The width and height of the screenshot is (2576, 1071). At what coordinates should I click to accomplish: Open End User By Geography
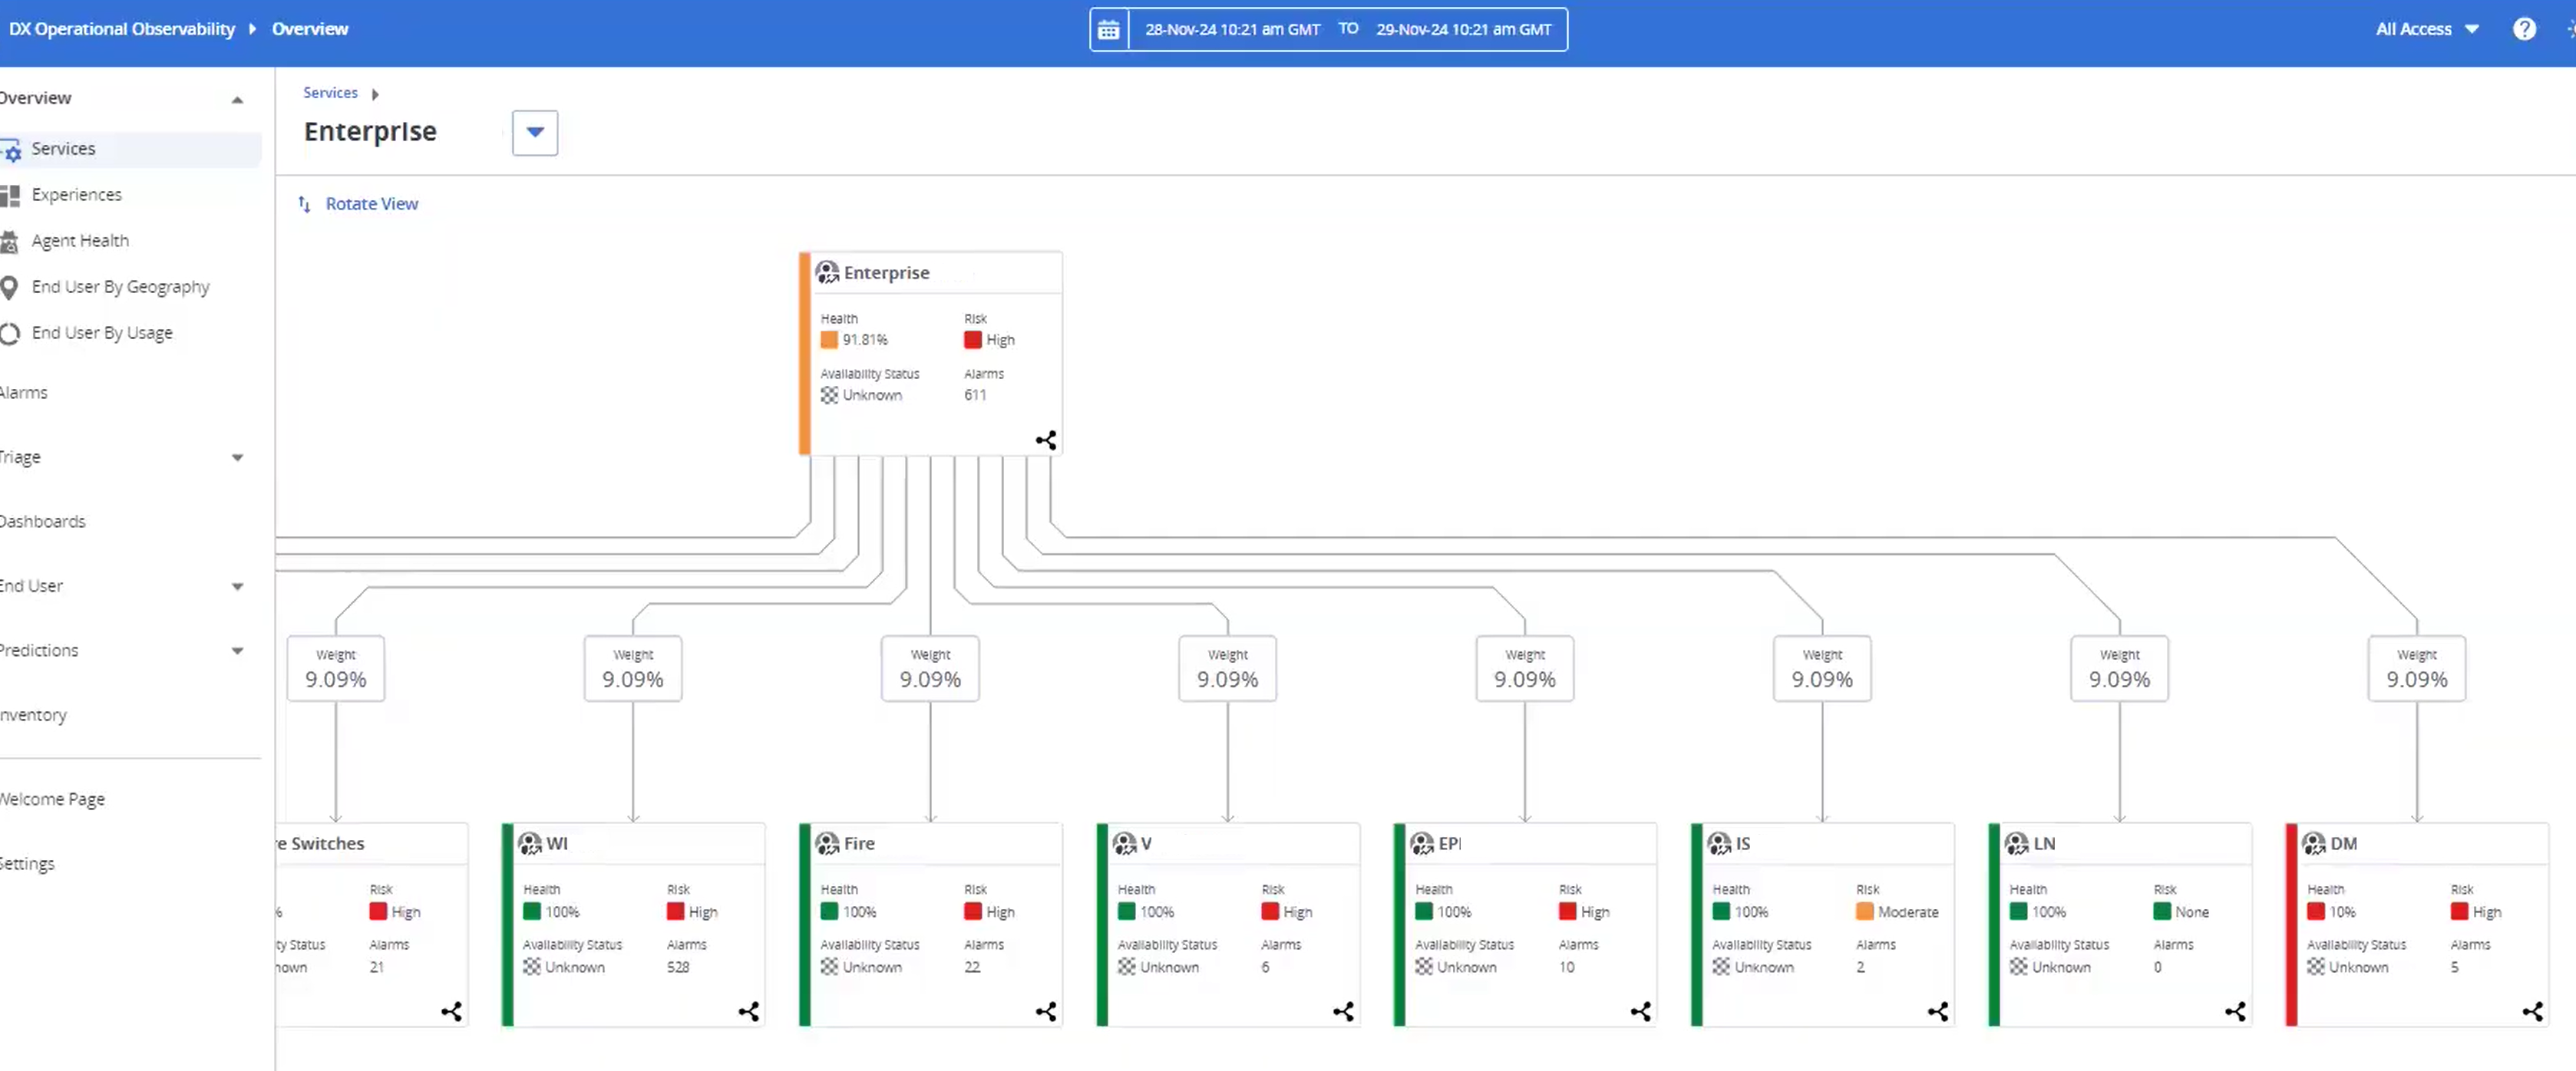coord(120,287)
